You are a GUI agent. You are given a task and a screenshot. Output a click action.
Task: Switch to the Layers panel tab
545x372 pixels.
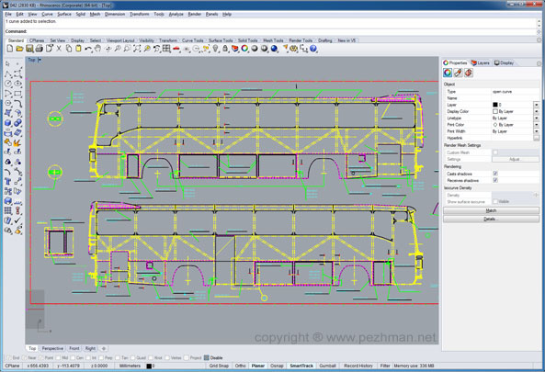tap(481, 62)
